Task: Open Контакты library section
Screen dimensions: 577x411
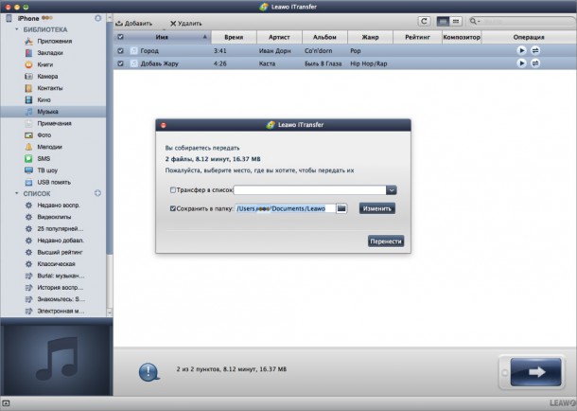Action: tap(50, 88)
